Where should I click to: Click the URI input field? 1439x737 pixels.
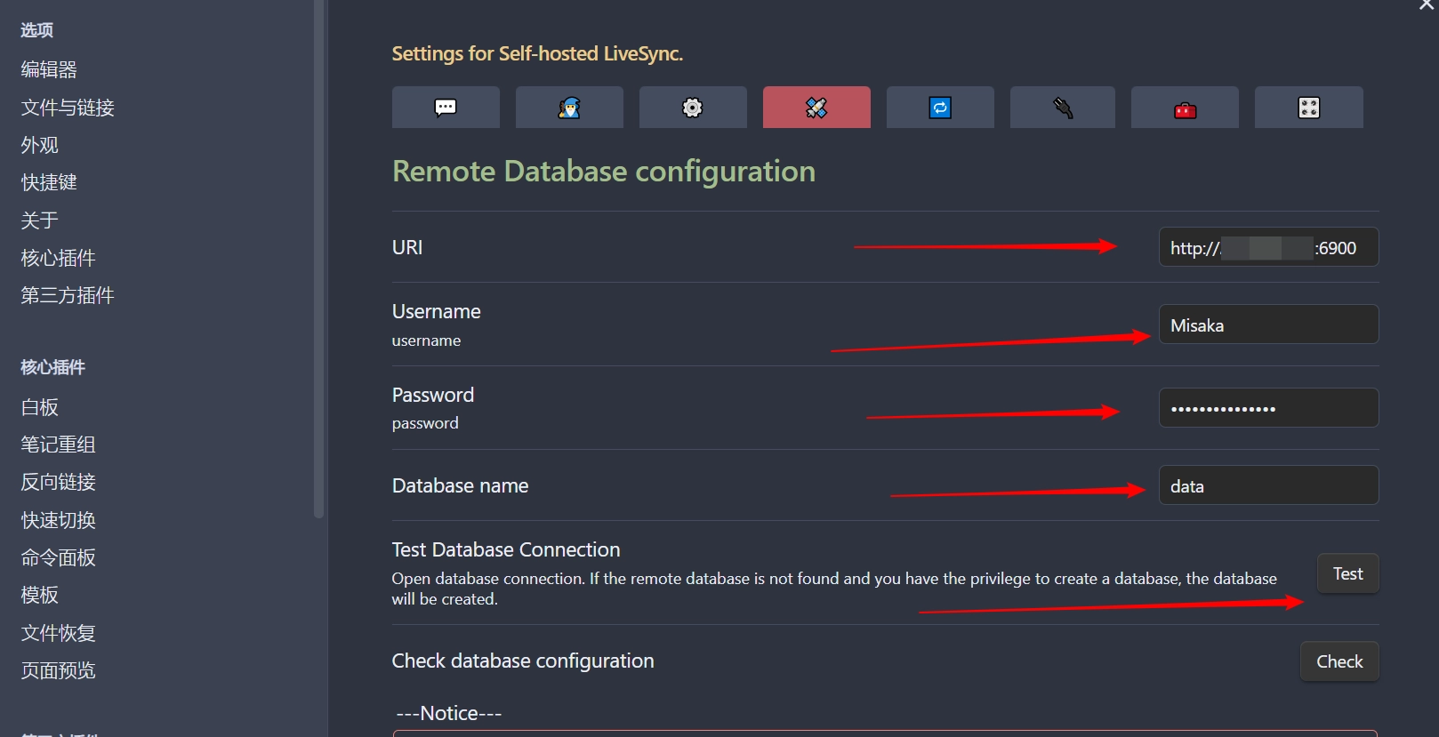coord(1268,247)
